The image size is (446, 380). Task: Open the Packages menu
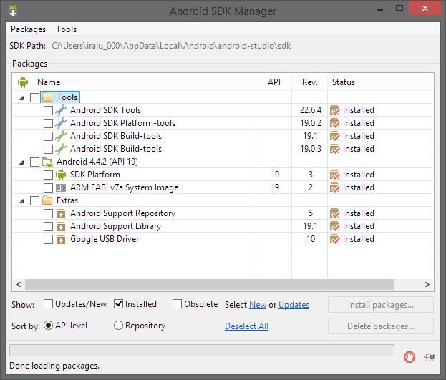tap(28, 29)
